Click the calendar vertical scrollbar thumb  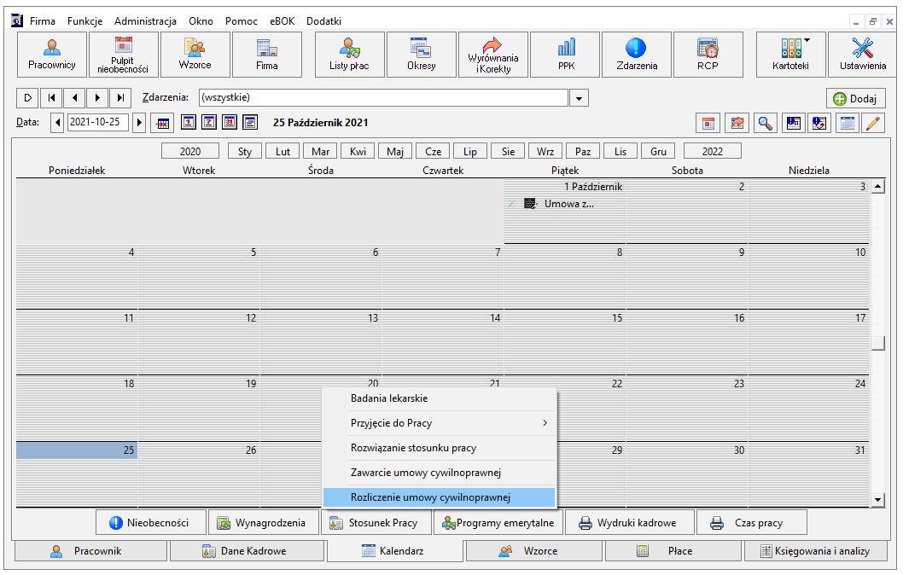click(877, 343)
